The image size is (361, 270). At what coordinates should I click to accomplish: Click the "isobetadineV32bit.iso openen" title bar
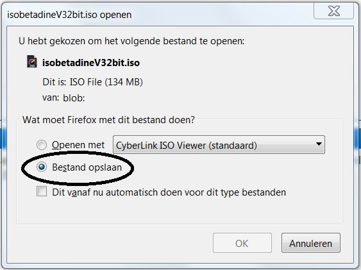(x=69, y=15)
